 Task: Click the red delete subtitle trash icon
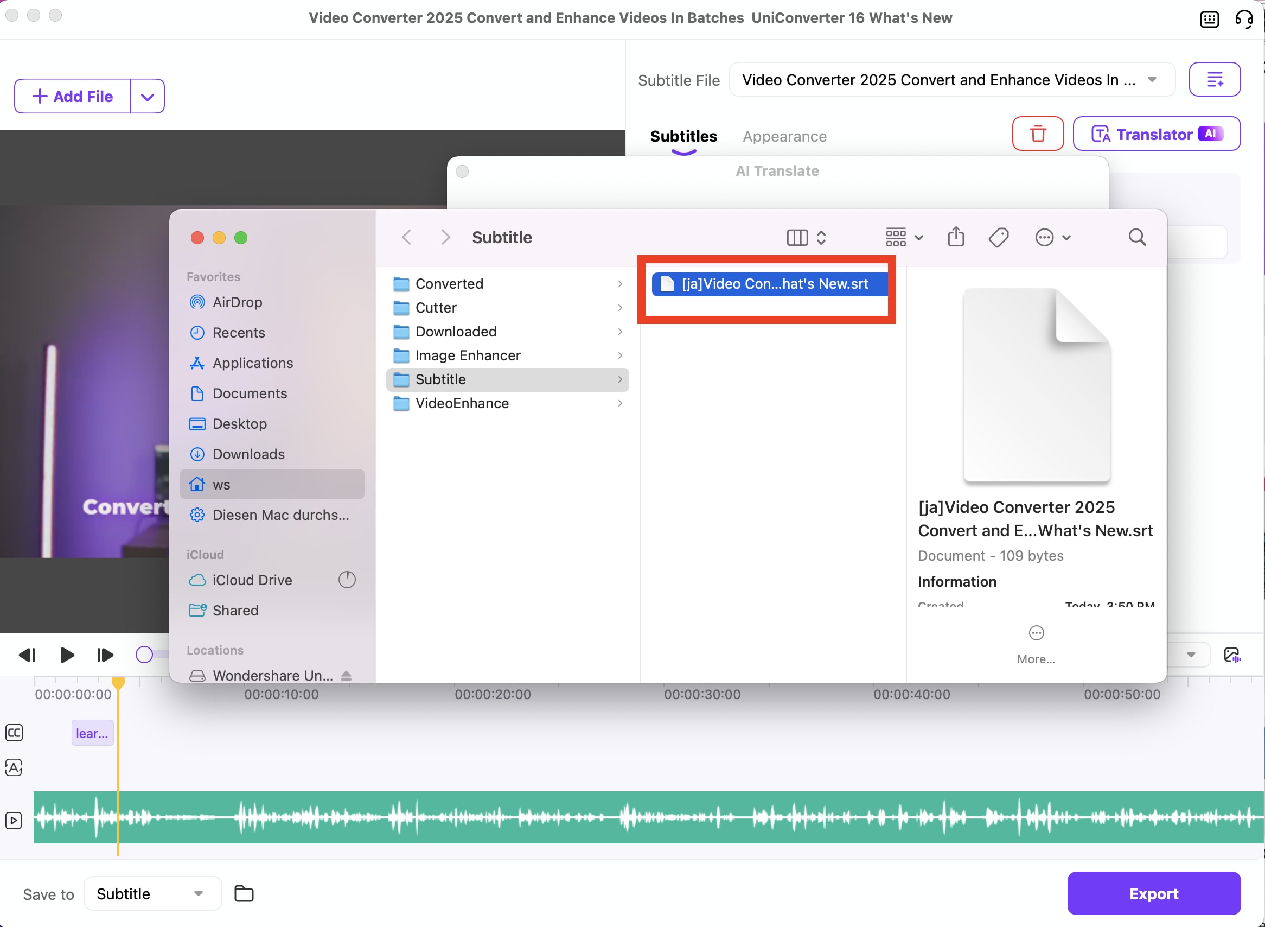click(x=1037, y=134)
